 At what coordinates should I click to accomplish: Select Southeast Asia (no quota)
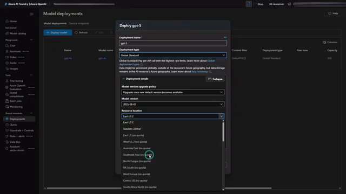click(x=172, y=155)
